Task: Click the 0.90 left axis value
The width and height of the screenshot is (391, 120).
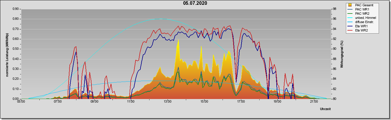Action: click(16, 9)
